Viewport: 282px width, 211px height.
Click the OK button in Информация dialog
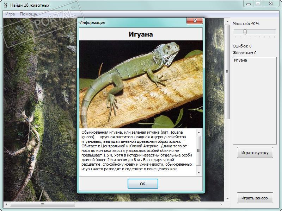click(143, 184)
